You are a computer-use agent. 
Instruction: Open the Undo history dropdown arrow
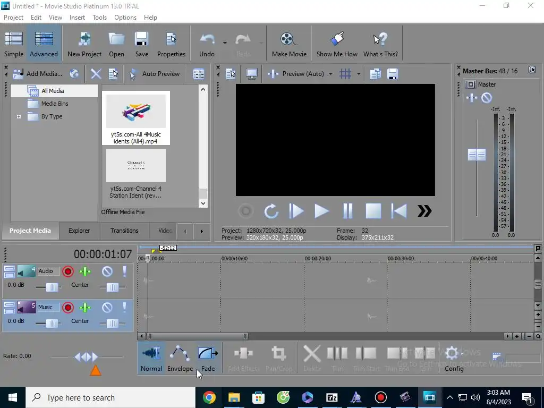(x=225, y=42)
